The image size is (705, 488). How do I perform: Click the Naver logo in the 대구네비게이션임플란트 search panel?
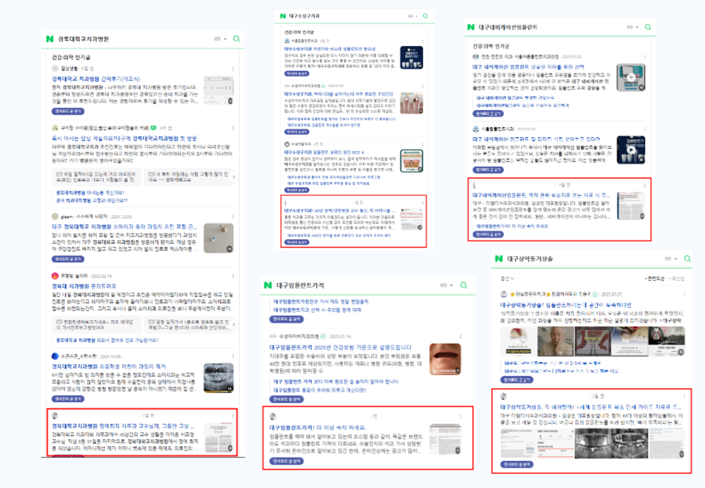coord(471,27)
